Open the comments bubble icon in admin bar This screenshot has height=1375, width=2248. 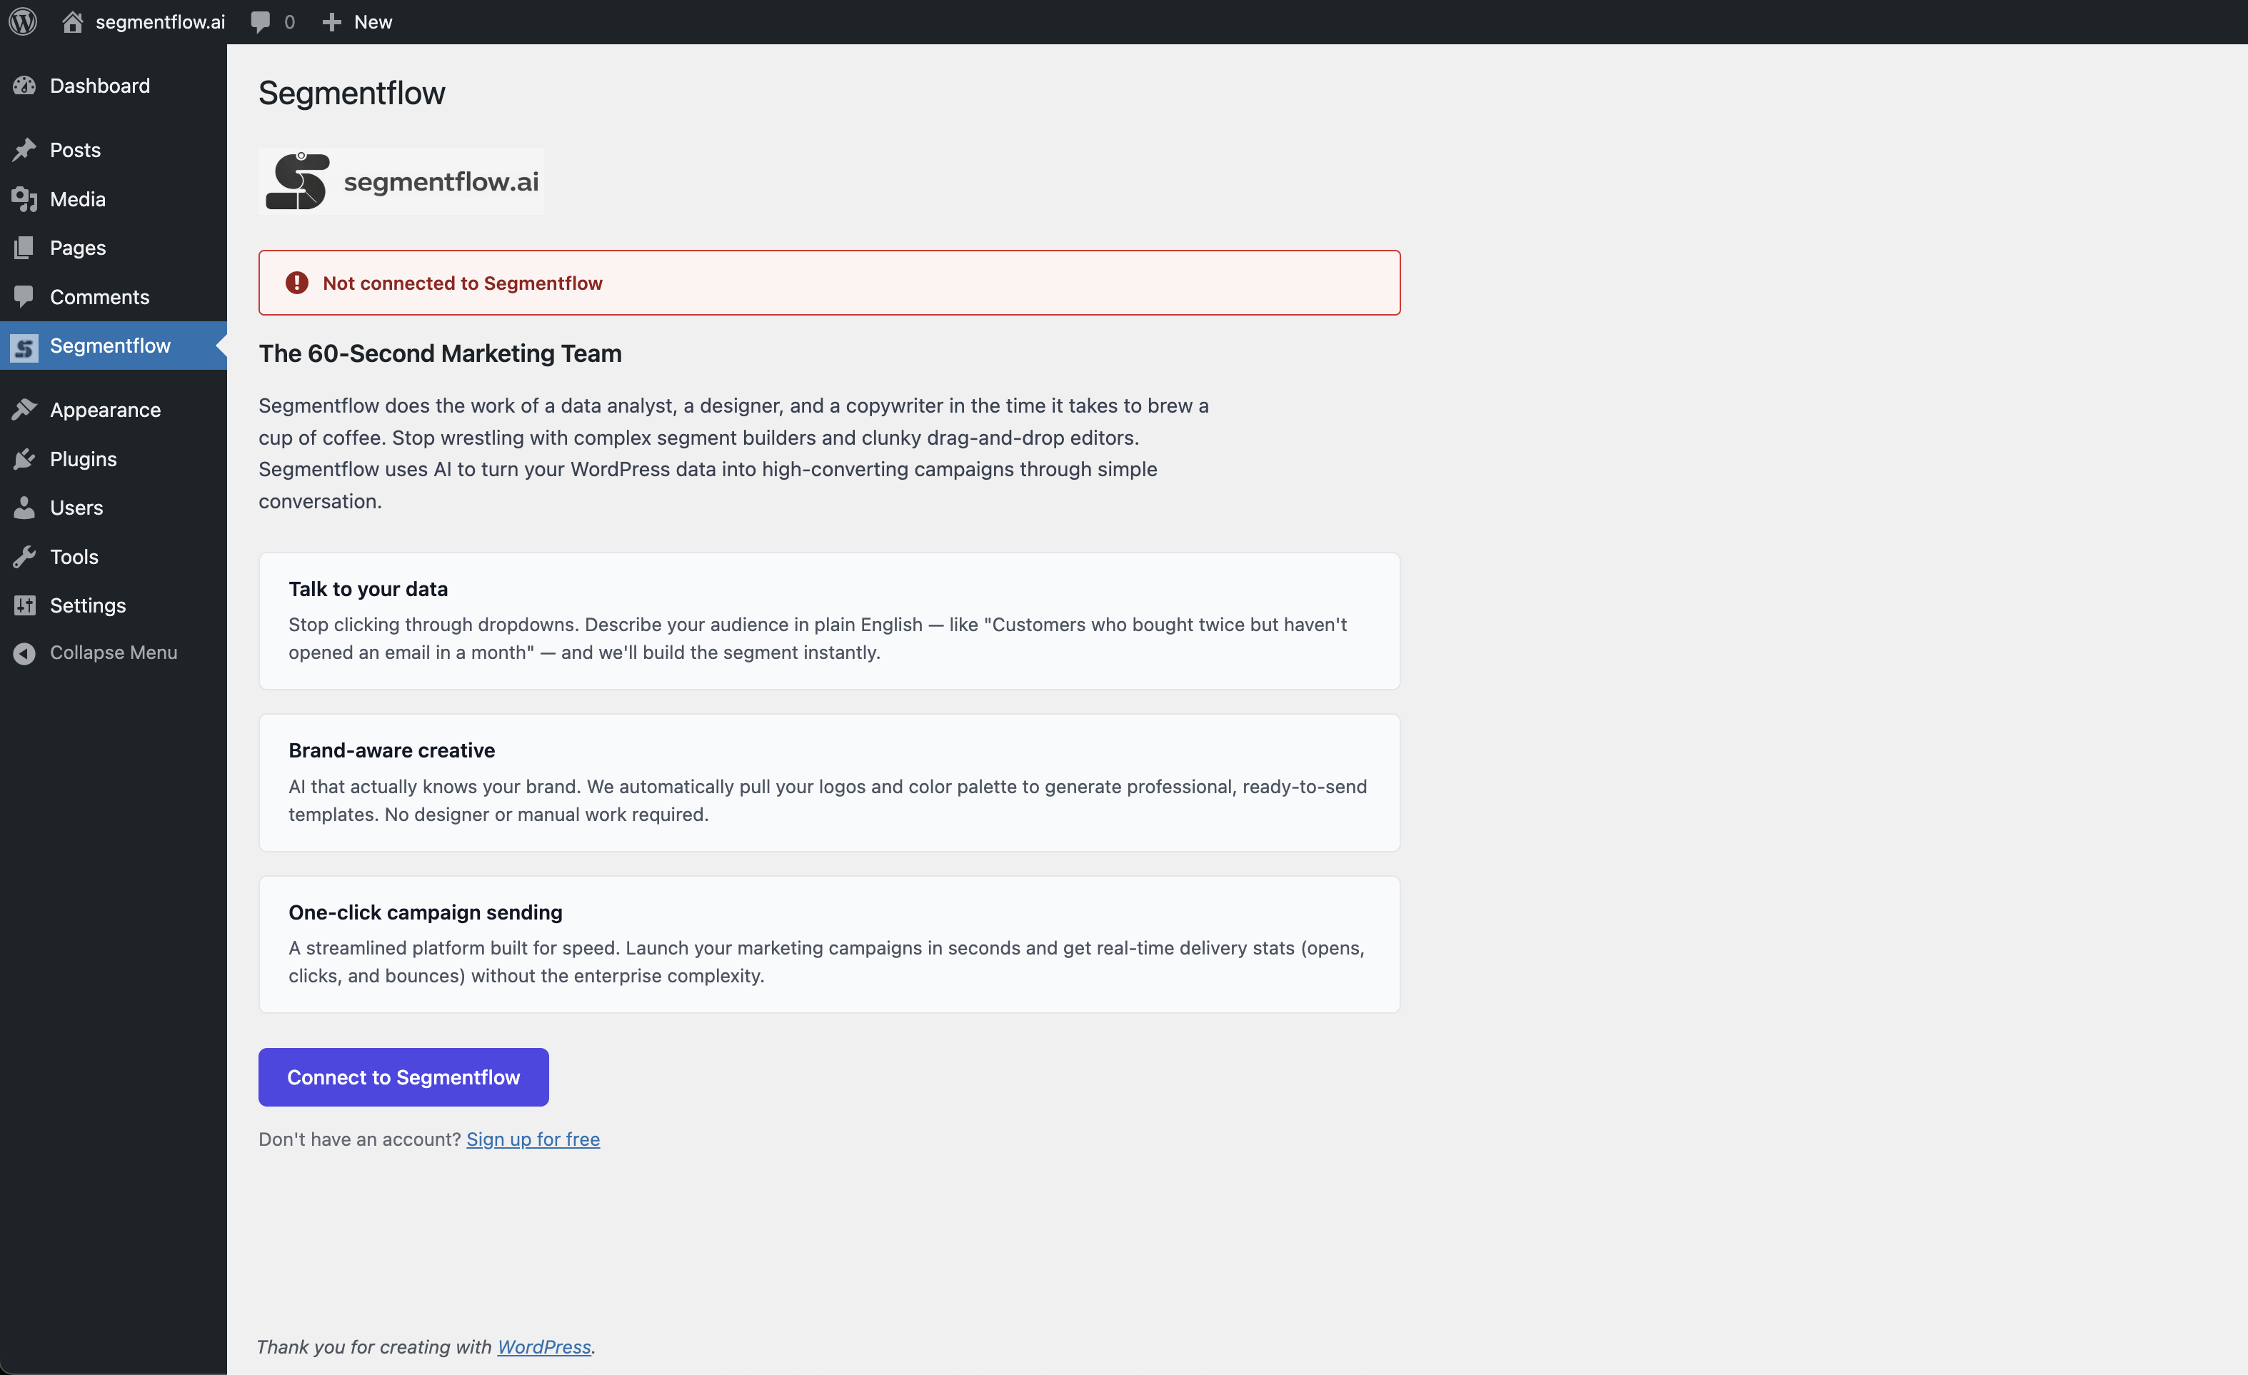coord(261,22)
